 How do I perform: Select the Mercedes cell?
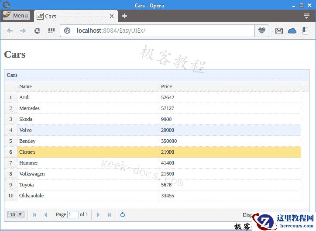88,108
